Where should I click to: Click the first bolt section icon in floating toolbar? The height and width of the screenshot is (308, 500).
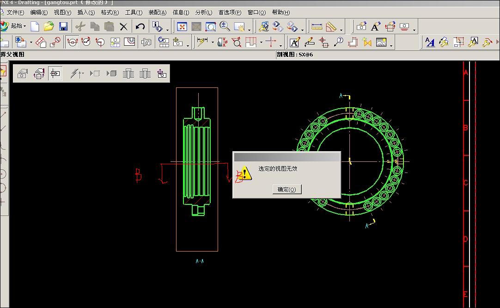coord(128,74)
